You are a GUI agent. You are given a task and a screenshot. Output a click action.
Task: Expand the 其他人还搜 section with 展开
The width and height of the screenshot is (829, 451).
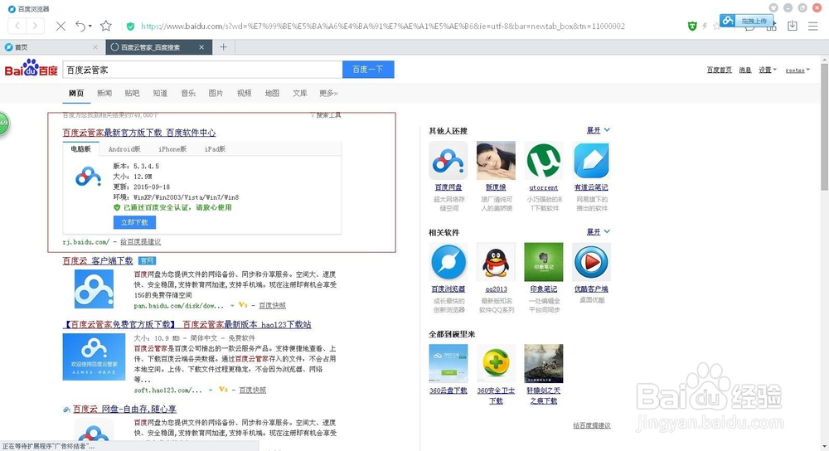click(x=599, y=130)
